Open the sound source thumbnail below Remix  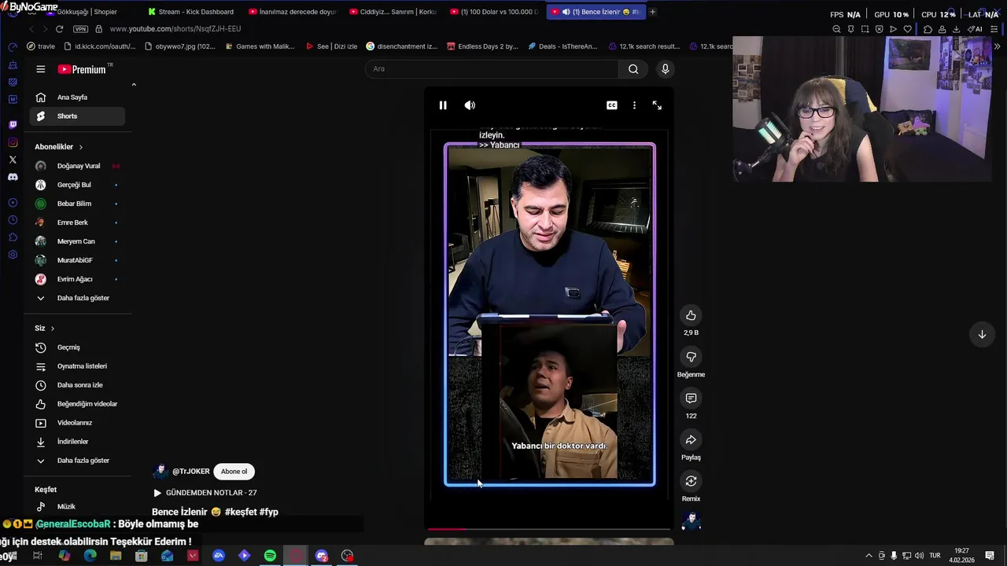coord(691,520)
